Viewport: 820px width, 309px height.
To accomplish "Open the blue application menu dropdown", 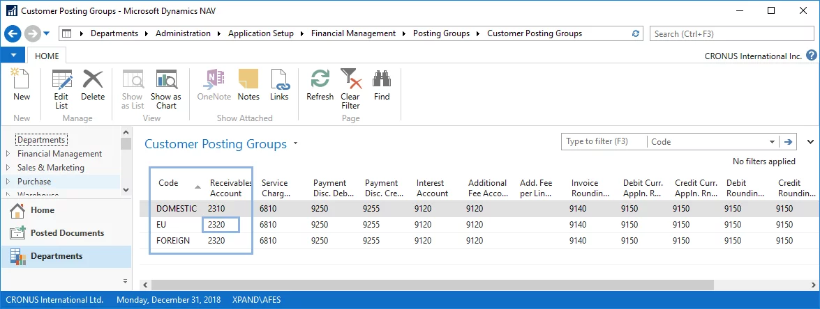I will coord(13,56).
